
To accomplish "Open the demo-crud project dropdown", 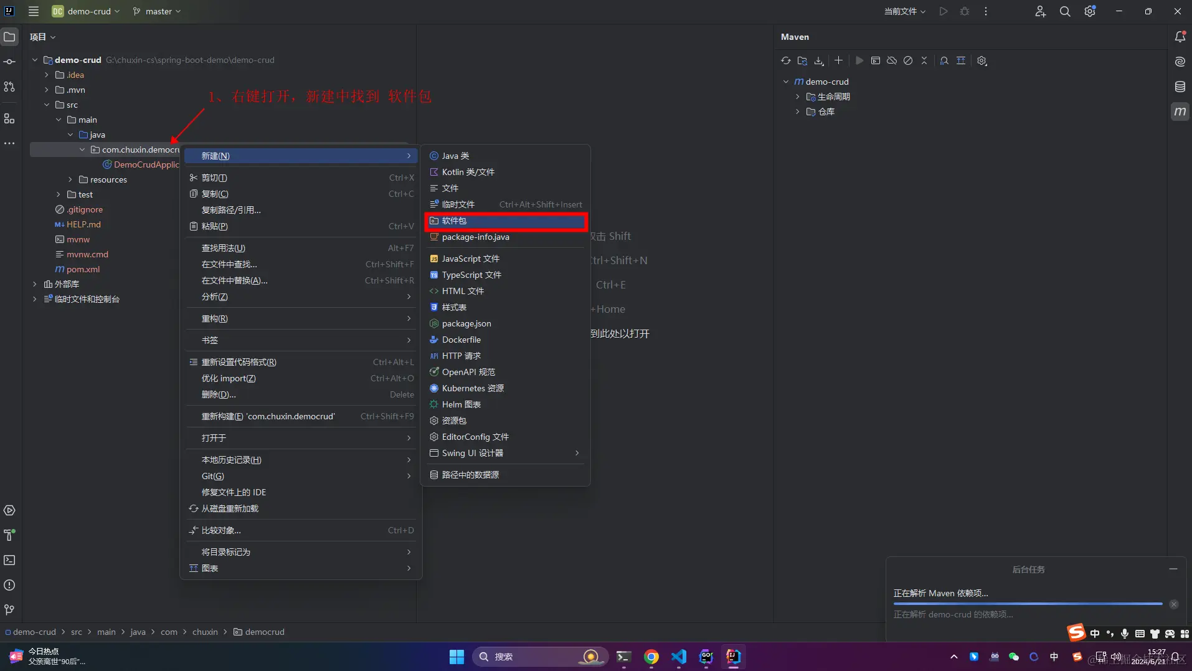I will (x=85, y=11).
